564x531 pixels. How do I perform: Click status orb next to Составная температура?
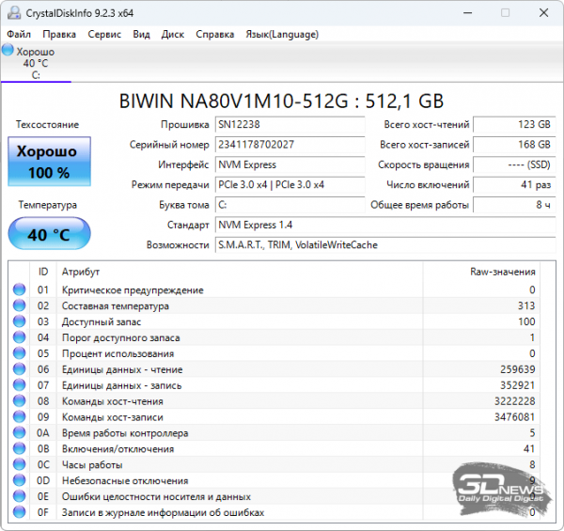19,306
